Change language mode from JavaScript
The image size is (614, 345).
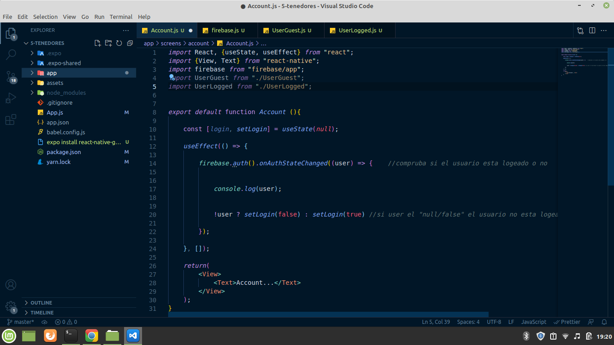(x=534, y=322)
